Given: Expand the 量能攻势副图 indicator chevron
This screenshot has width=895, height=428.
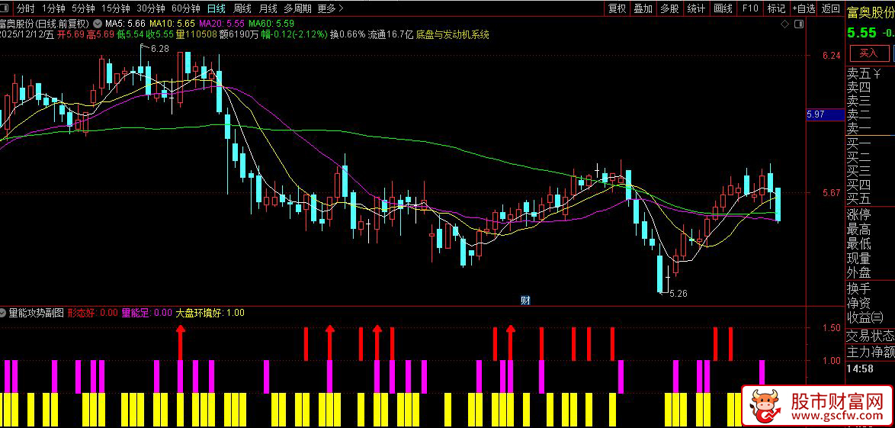Looking at the screenshot, I should (3, 313).
